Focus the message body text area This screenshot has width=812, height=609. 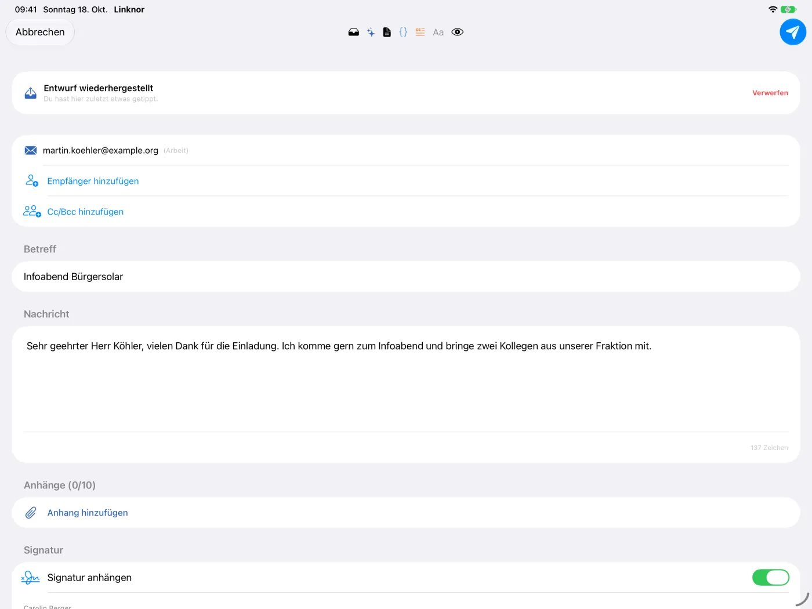click(x=406, y=379)
